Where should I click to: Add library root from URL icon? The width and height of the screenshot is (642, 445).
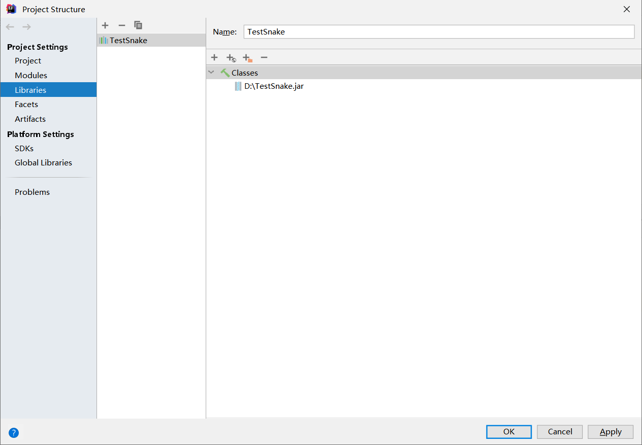click(231, 58)
